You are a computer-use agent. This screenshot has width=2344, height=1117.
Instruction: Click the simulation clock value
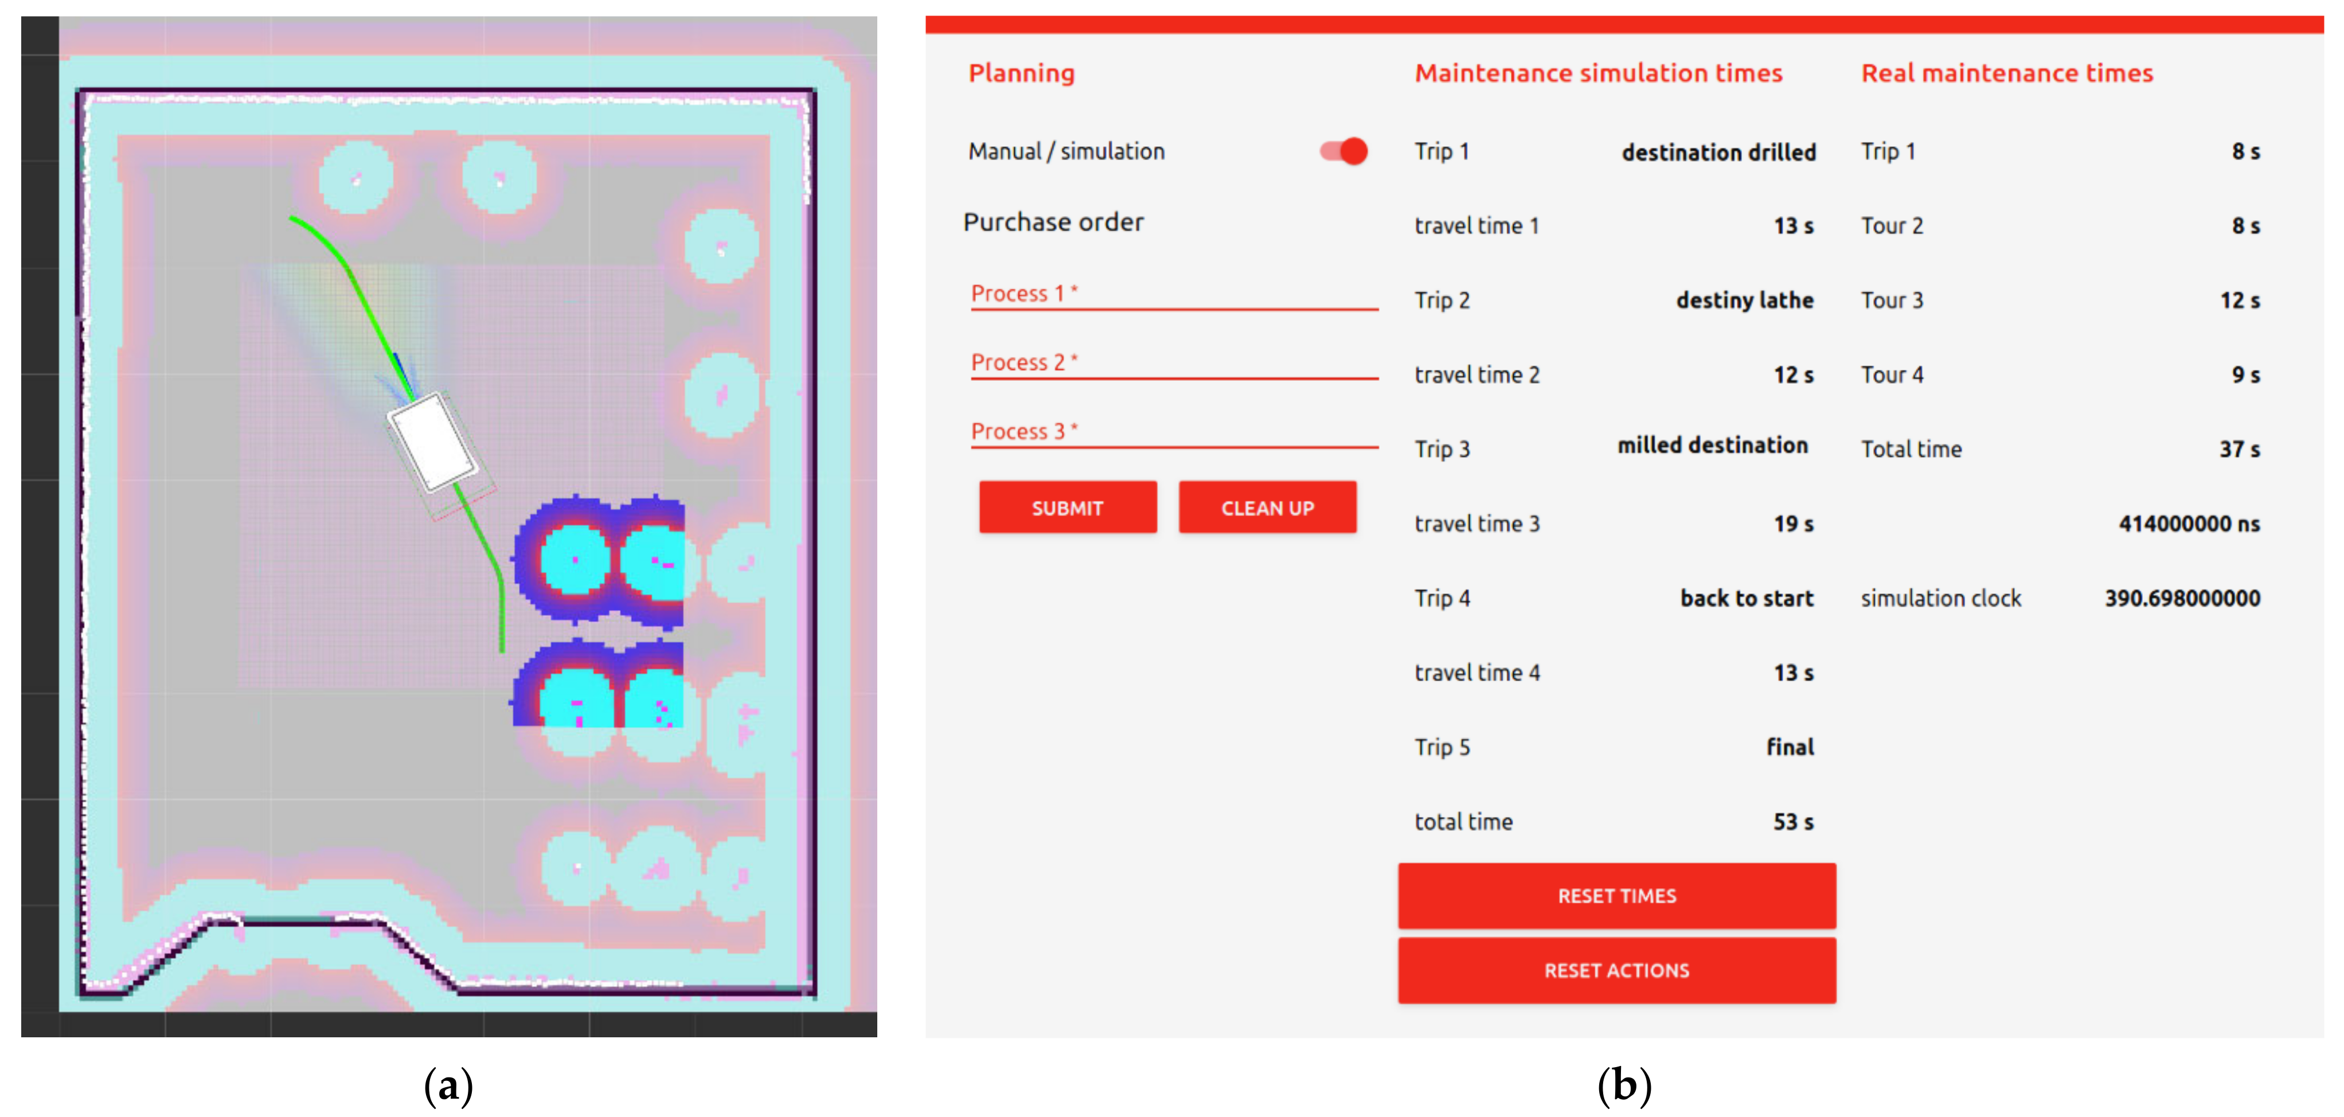point(2181,599)
